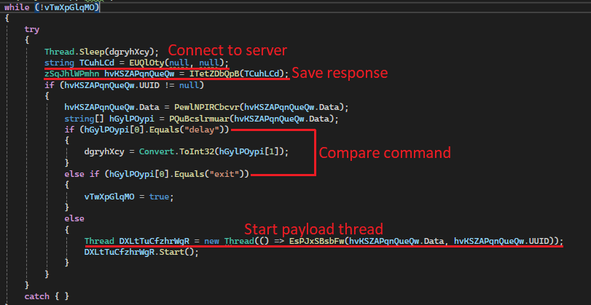This screenshot has height=305, width=591.
Task: Click the EsPJxSBsbFw method name
Action: [316, 241]
